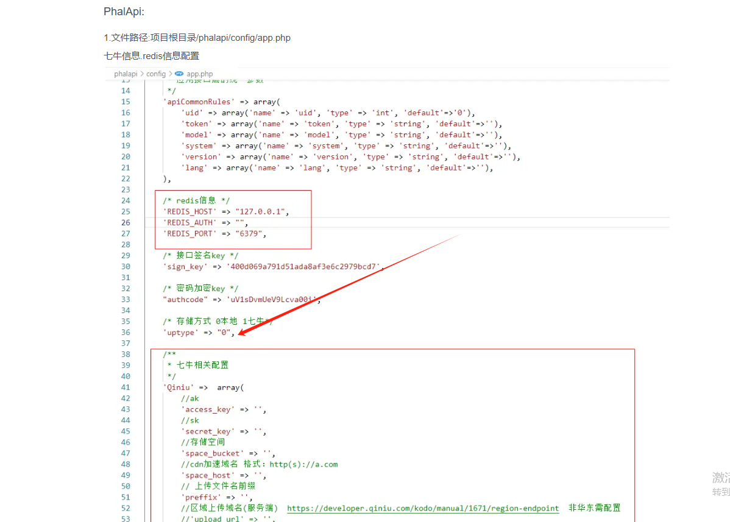Click the 非华东需配置 comment text

click(x=595, y=508)
